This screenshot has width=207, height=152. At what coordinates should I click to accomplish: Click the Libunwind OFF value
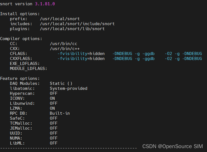click(53, 103)
